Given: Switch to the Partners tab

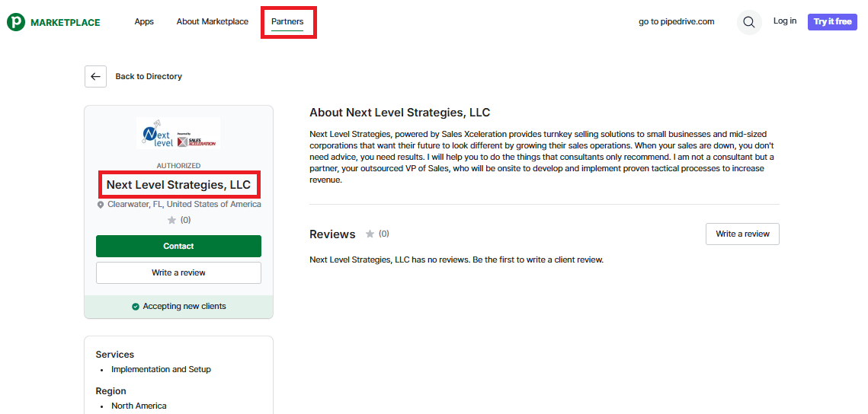Looking at the screenshot, I should pyautogui.click(x=287, y=22).
